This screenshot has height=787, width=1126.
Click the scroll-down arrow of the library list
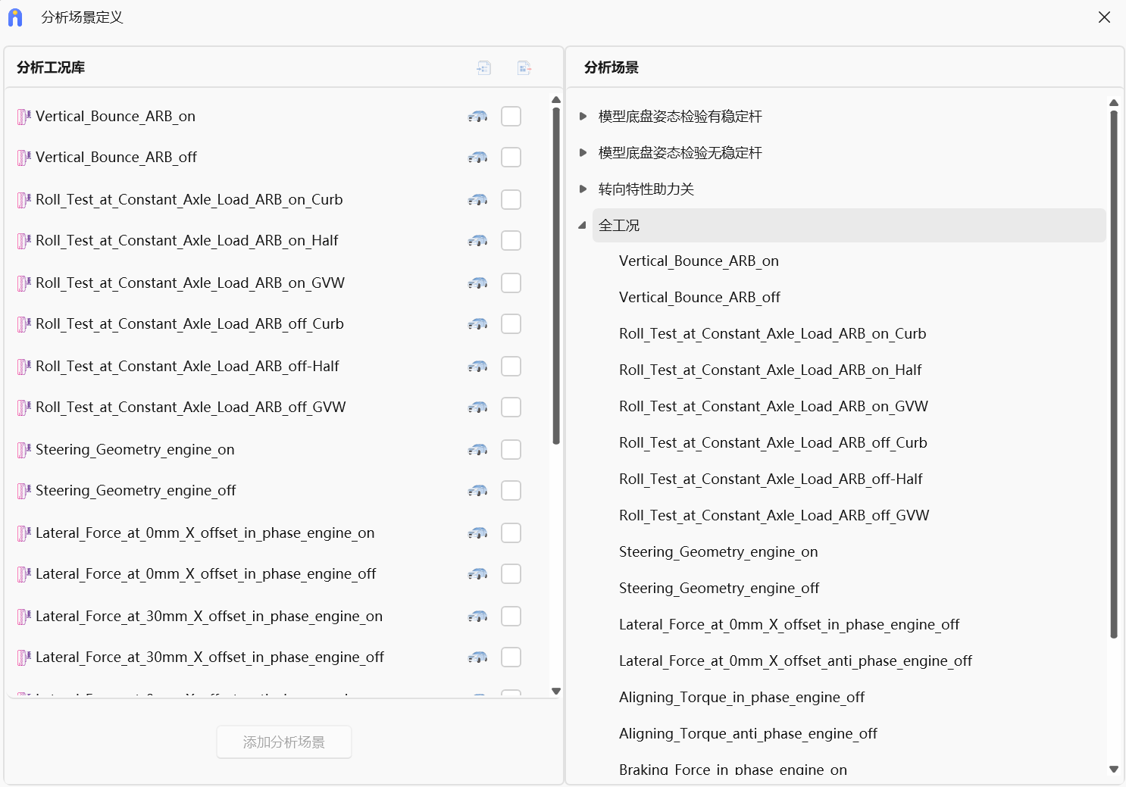556,691
